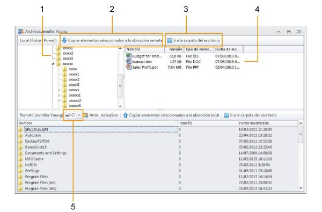This screenshot has height=212, width=322.
Task: Click desktop folder icon in remote toolbar
Action: pos(226,115)
